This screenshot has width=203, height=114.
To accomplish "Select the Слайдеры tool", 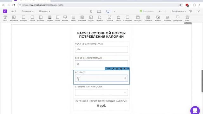I will click(x=128, y=18).
